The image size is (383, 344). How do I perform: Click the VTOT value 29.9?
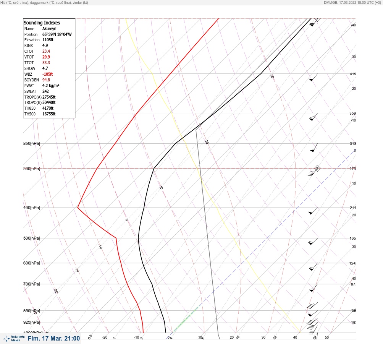pos(46,57)
